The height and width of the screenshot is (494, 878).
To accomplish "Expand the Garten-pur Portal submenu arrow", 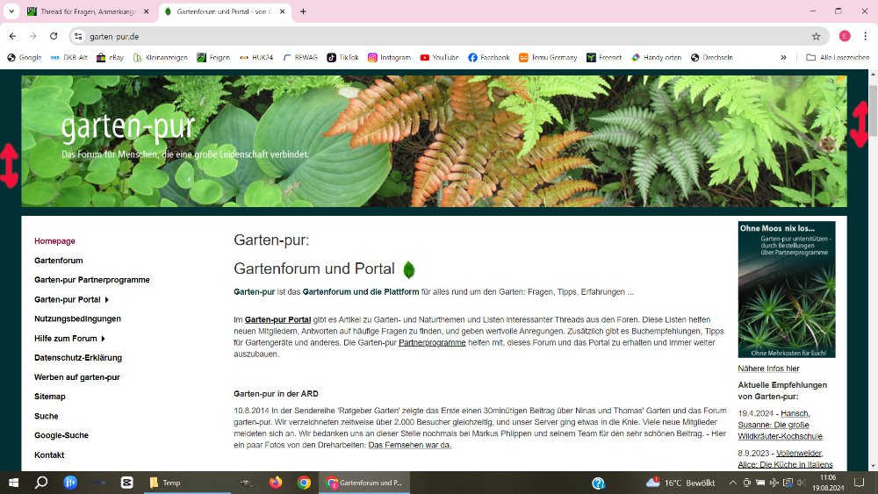I will [x=107, y=300].
